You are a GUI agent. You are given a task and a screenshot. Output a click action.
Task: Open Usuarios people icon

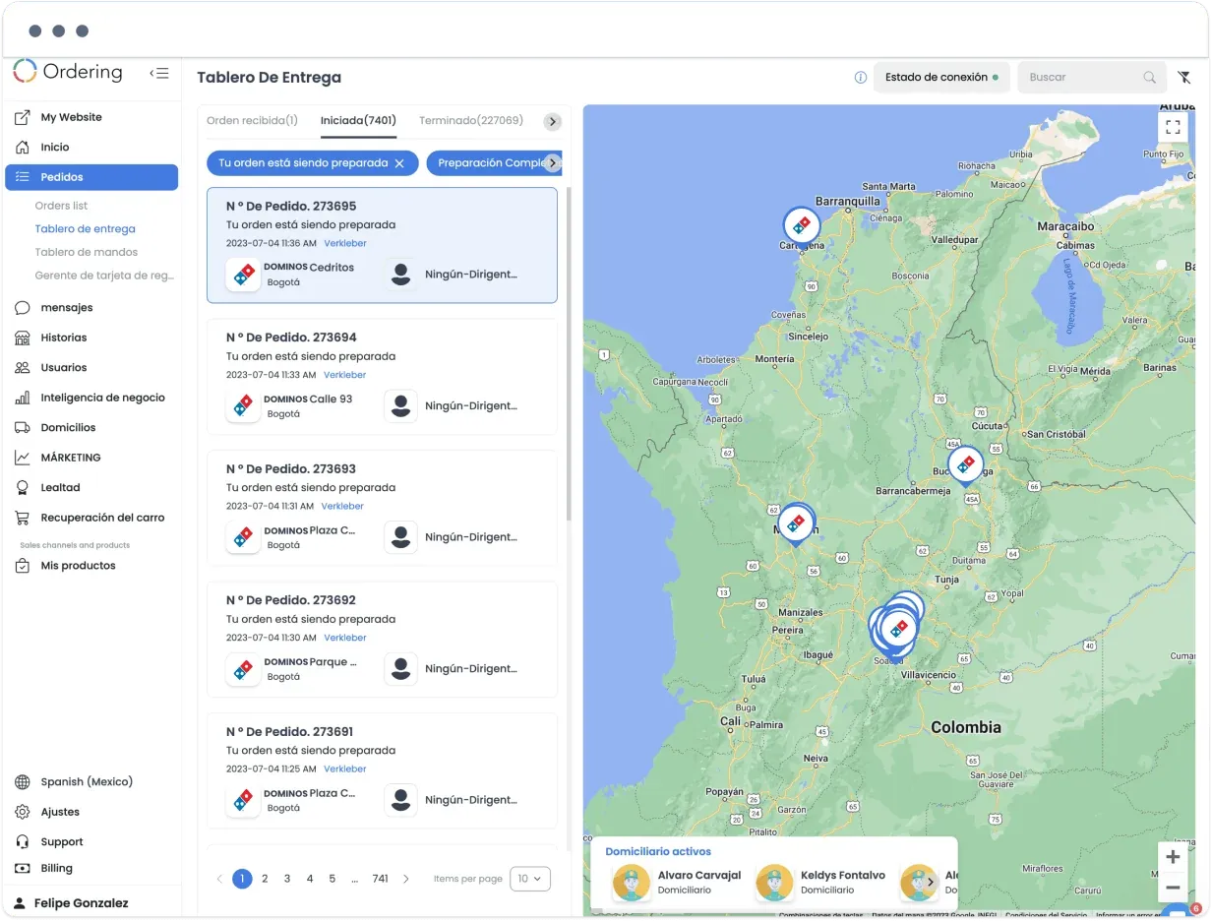click(23, 368)
